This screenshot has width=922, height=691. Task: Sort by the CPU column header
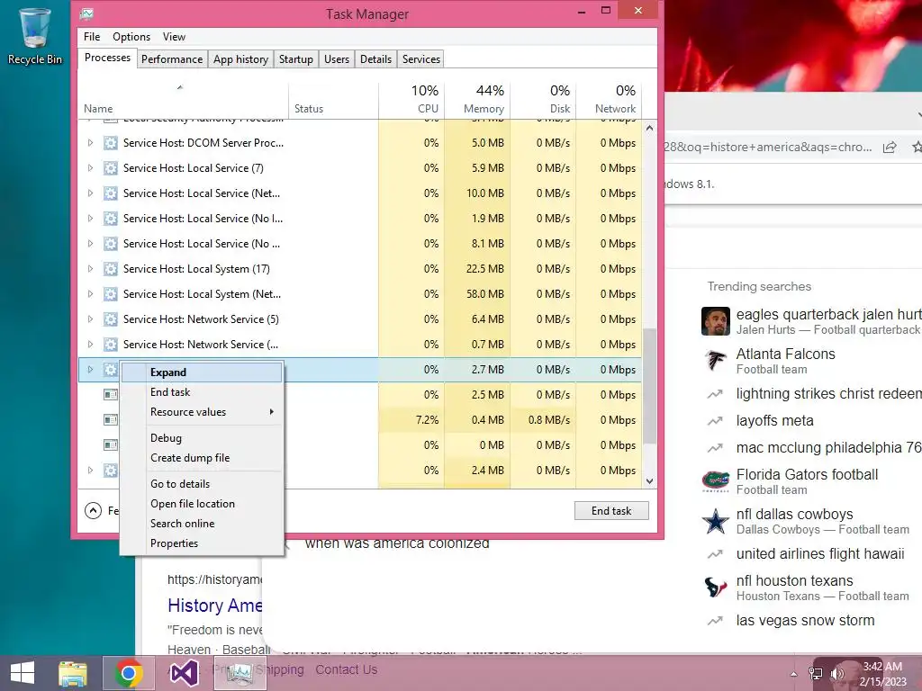[x=411, y=99]
